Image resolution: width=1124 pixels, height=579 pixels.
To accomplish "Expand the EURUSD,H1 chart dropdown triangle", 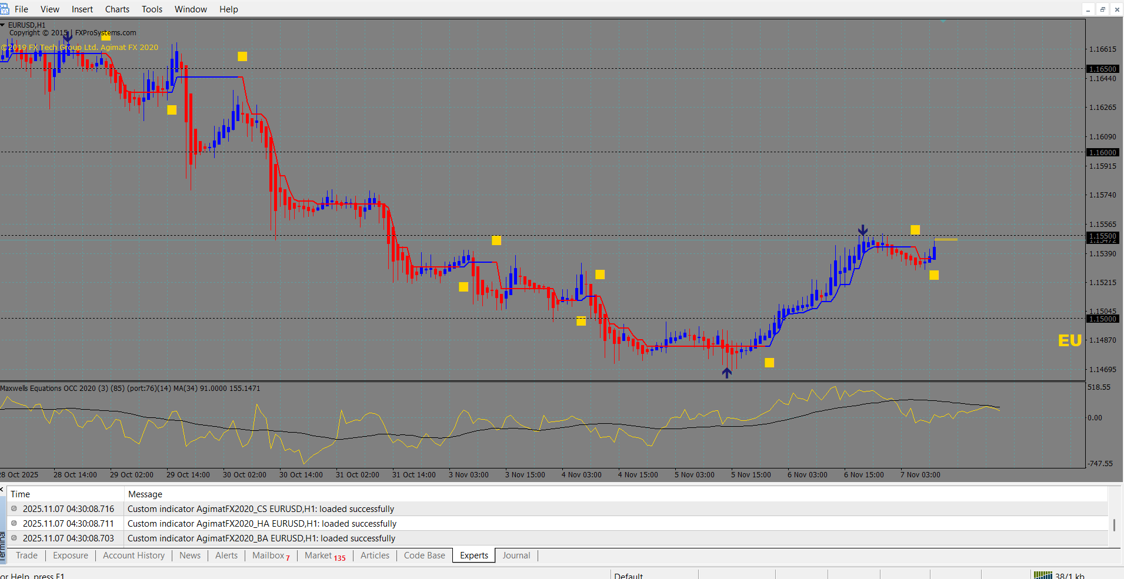I will point(3,25).
